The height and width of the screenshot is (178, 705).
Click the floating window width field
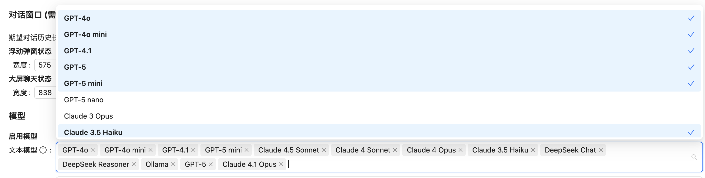(x=45, y=65)
